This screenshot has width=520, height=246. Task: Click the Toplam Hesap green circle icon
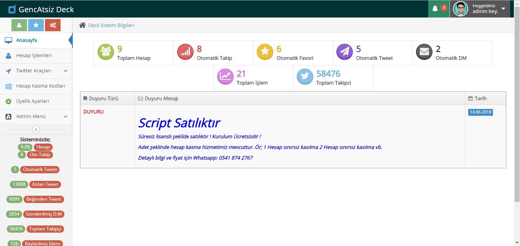tap(106, 53)
